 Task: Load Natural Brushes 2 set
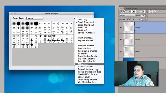86,67
